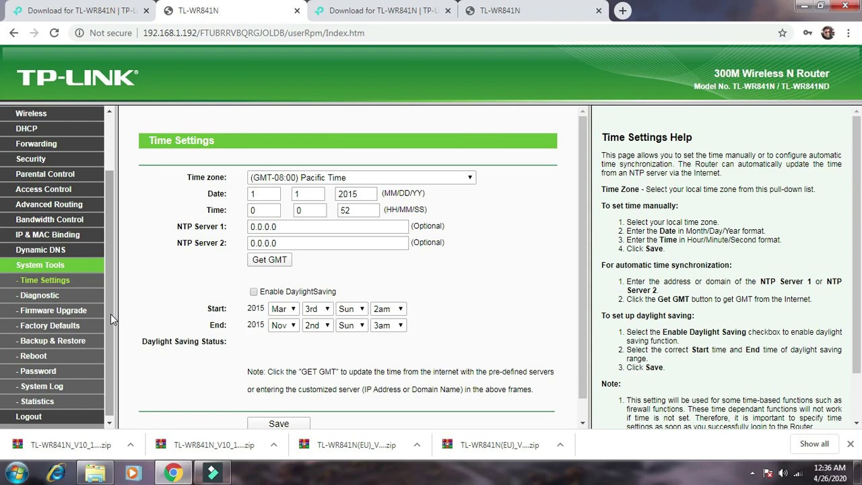Open End week 2nd dropdown
The image size is (862, 485).
coord(317,325)
